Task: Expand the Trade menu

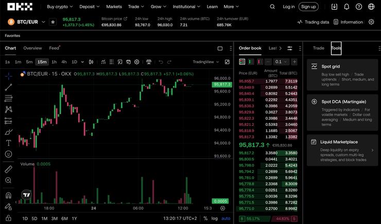Action: pos(136,7)
